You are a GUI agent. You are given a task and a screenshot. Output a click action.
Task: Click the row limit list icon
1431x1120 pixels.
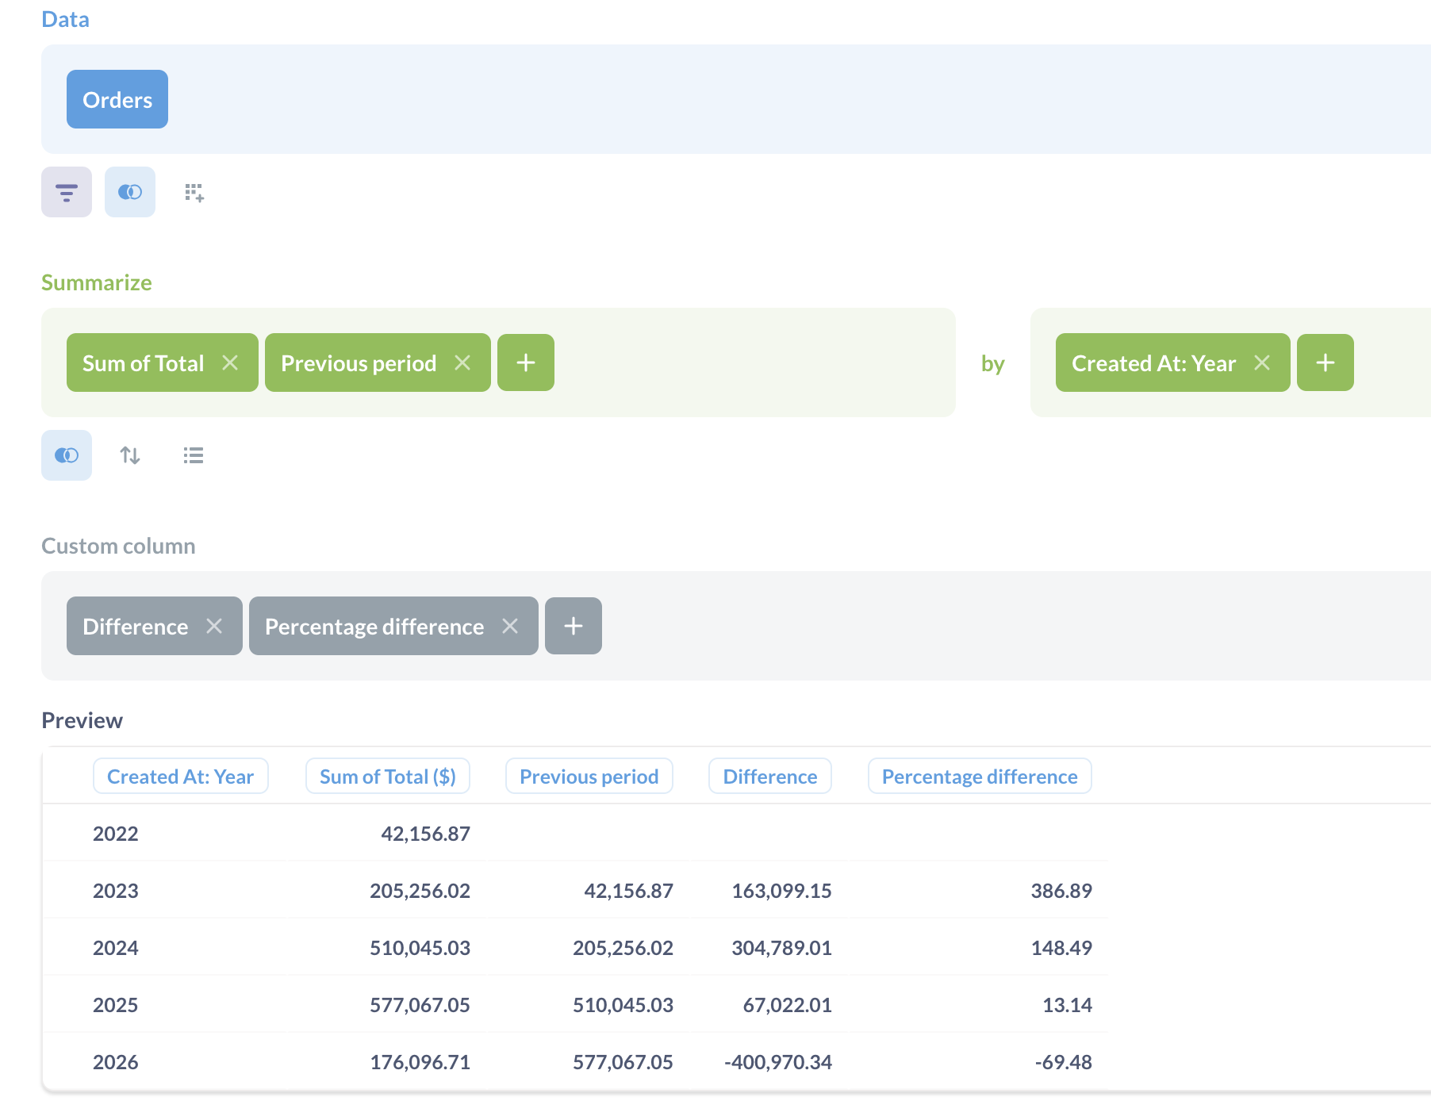coord(194,455)
